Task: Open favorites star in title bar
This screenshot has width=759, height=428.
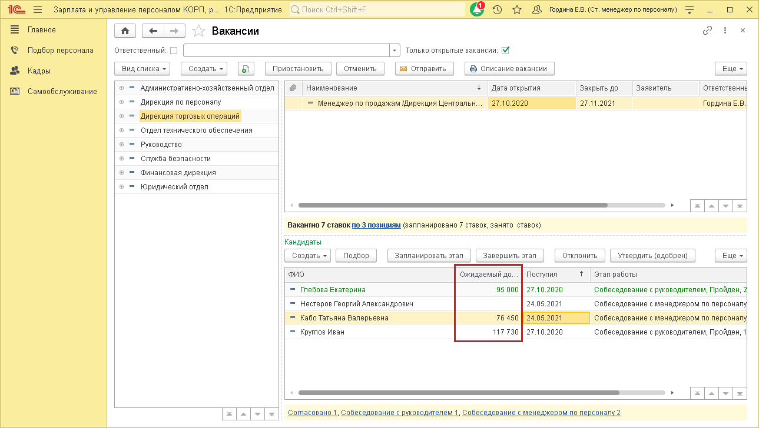Action: (517, 10)
